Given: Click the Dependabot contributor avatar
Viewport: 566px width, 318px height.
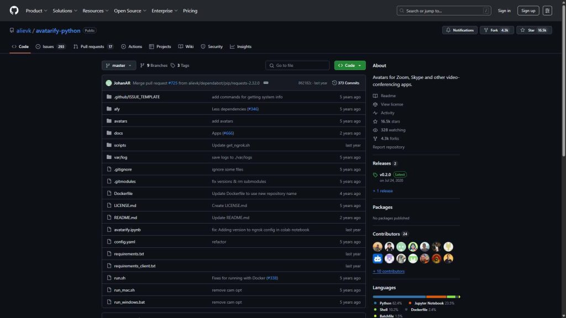Looking at the screenshot, I should point(378,258).
